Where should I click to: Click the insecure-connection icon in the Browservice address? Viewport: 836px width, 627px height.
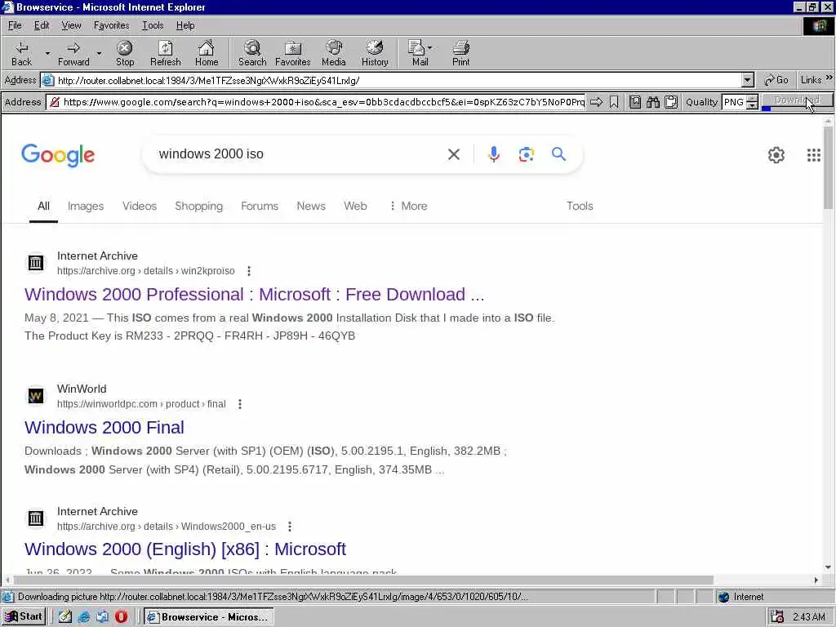55,102
